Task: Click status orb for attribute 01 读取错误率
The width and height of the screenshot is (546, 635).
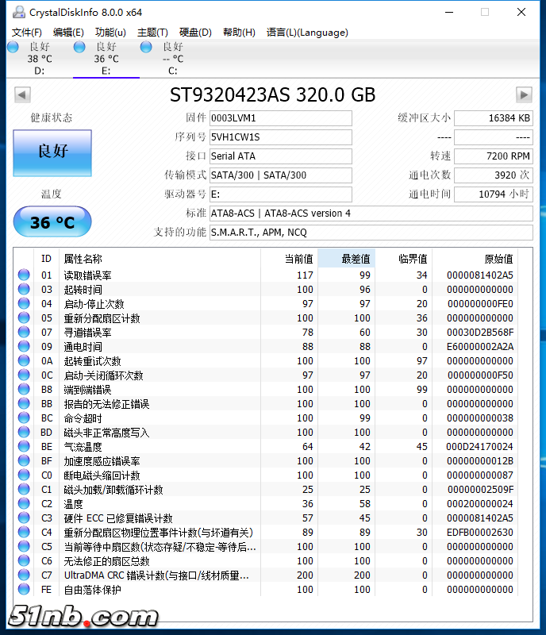Action: 24,275
